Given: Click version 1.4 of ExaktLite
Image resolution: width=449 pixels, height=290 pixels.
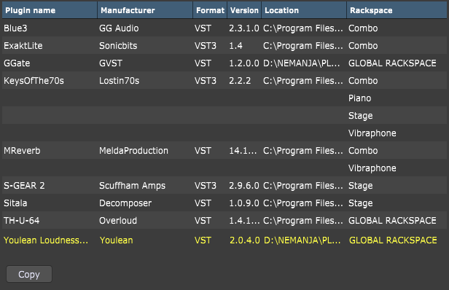Looking at the screenshot, I should (235, 46).
